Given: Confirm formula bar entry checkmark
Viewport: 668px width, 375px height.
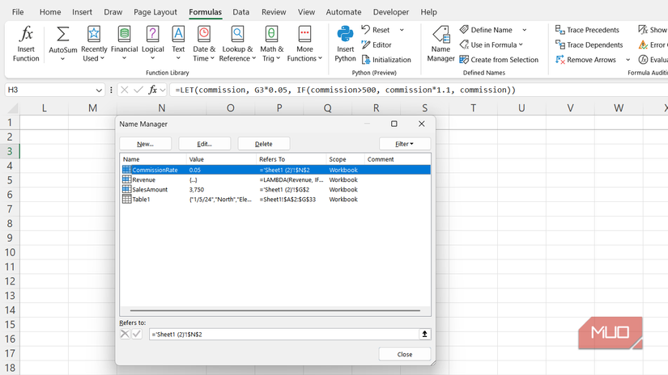Looking at the screenshot, I should pyautogui.click(x=138, y=90).
